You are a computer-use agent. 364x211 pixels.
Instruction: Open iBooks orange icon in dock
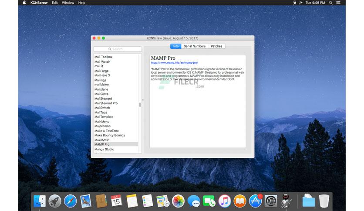(x=240, y=201)
